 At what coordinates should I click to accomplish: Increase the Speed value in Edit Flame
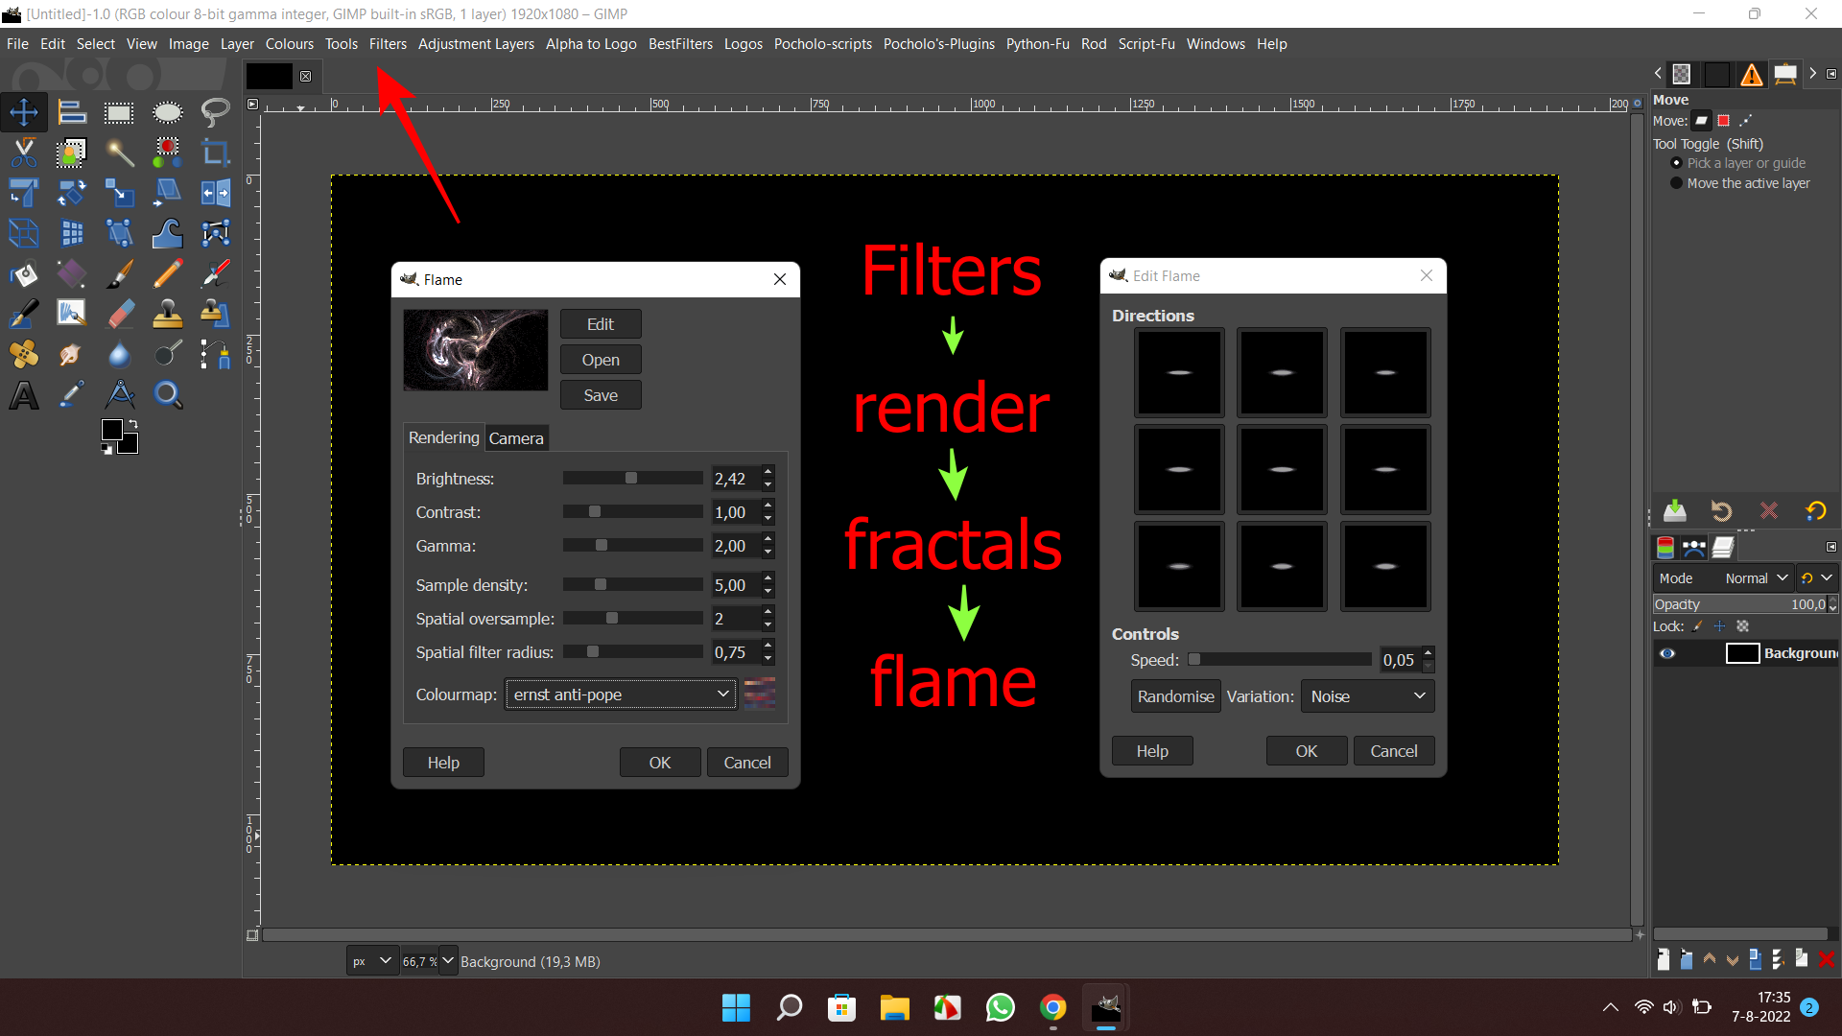click(x=1429, y=653)
